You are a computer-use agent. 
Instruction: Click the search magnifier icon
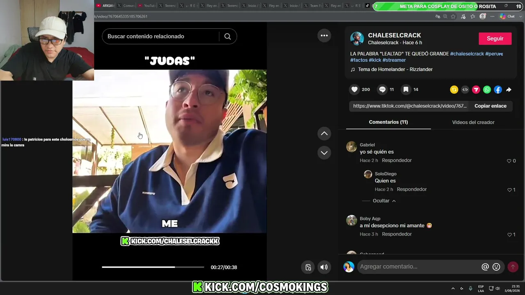[x=228, y=36]
